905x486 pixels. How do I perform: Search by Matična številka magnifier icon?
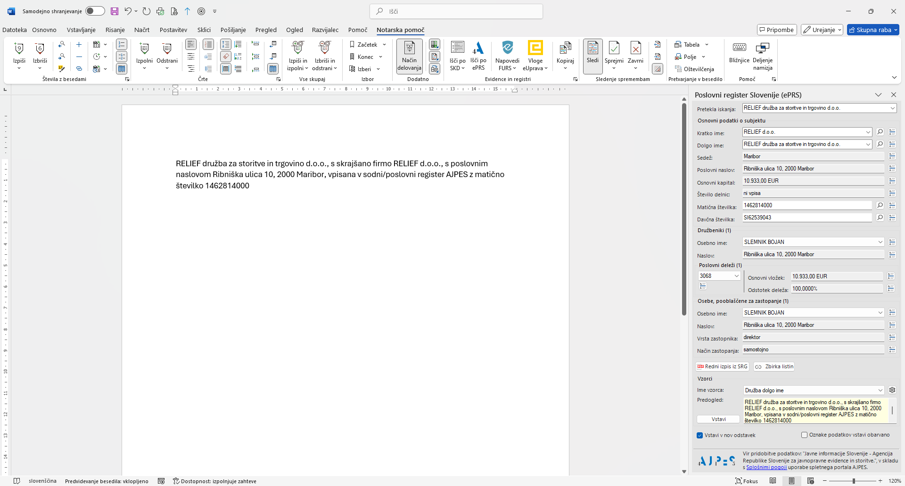pyautogui.click(x=880, y=205)
